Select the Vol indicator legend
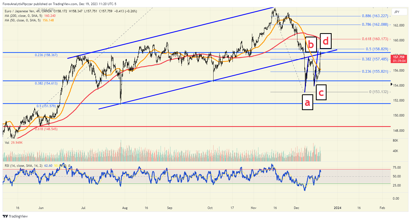 click(x=7, y=143)
